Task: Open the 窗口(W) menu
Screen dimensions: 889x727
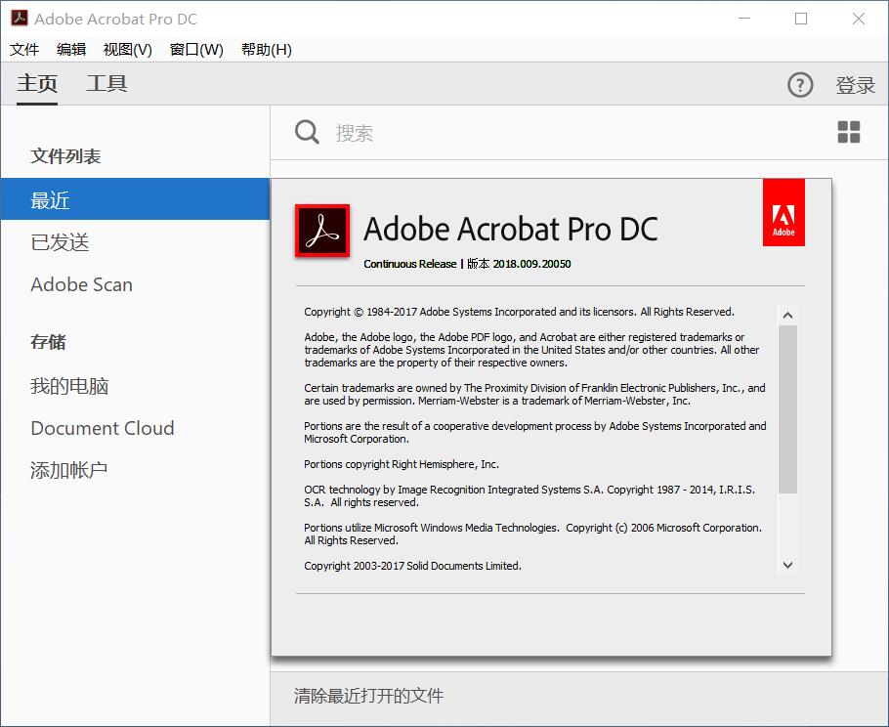Action: click(196, 50)
